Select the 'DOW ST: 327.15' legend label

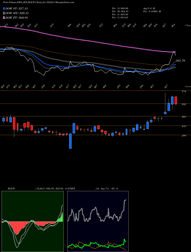(x=16, y=8)
